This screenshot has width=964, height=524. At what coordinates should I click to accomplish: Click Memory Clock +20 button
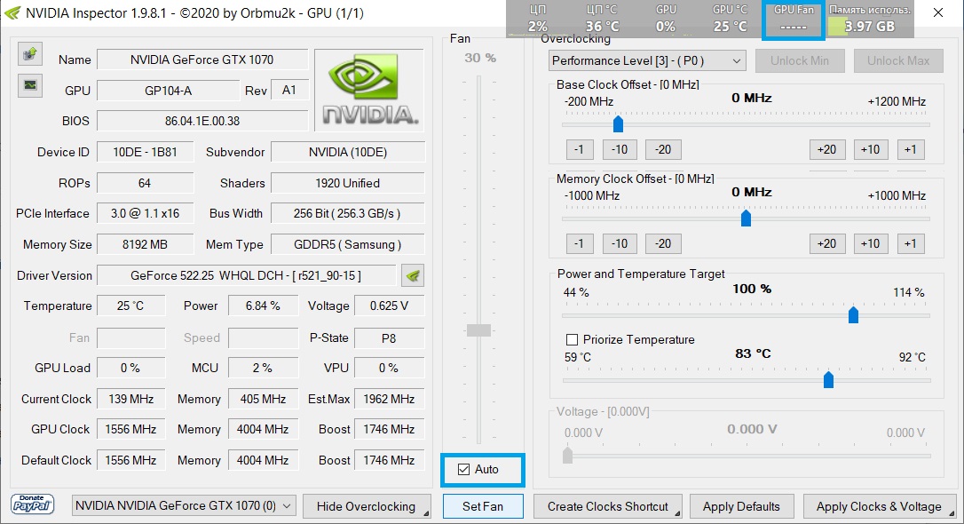pyautogui.click(x=827, y=243)
